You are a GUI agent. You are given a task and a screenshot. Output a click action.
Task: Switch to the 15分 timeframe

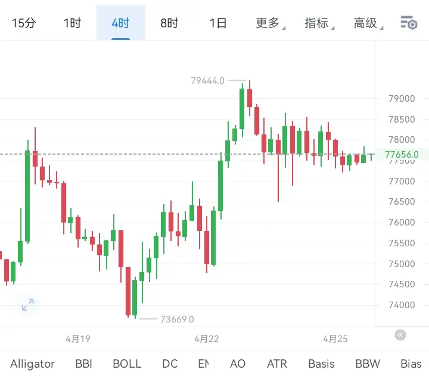[x=24, y=23]
